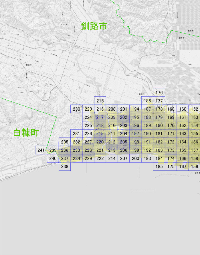200x255 pixels.
Task: Click grid cell 185
Action: (x=159, y=166)
